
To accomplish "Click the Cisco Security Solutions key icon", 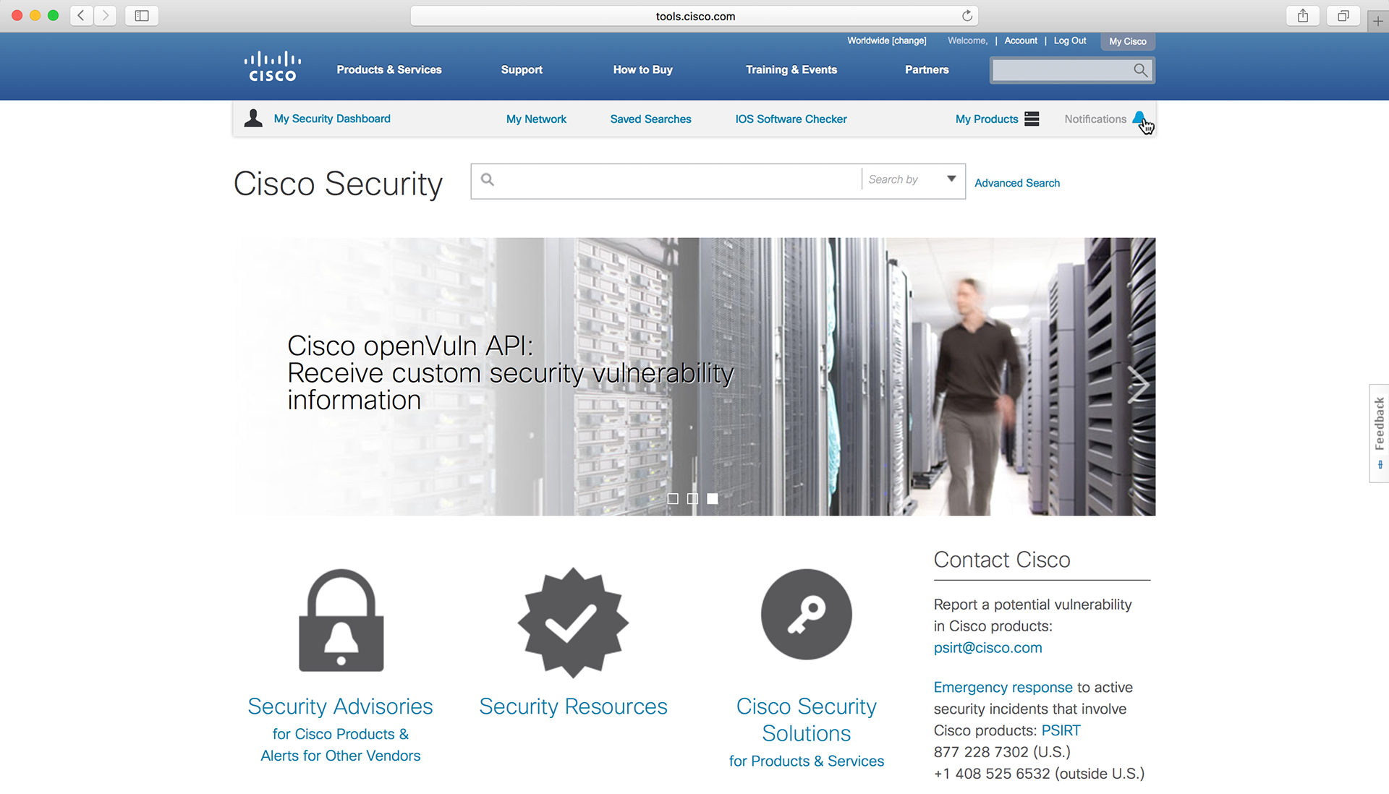I will tap(806, 614).
